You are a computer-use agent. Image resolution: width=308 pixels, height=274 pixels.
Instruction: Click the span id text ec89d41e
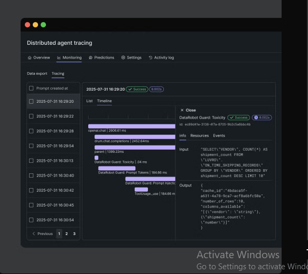[x=215, y=124]
